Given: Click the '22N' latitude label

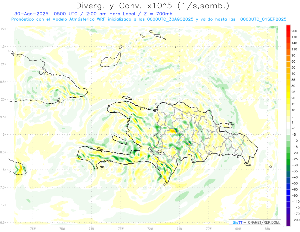Looking at the screenshot, I should click(x=3, y=29).
